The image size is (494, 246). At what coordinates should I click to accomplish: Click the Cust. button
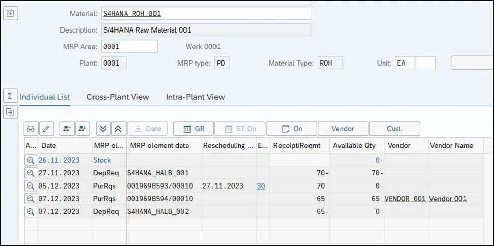click(x=394, y=129)
